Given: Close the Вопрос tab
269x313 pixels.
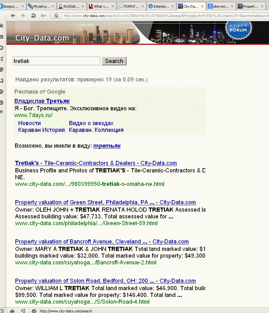Looking at the screenshot, I should [22, 6].
